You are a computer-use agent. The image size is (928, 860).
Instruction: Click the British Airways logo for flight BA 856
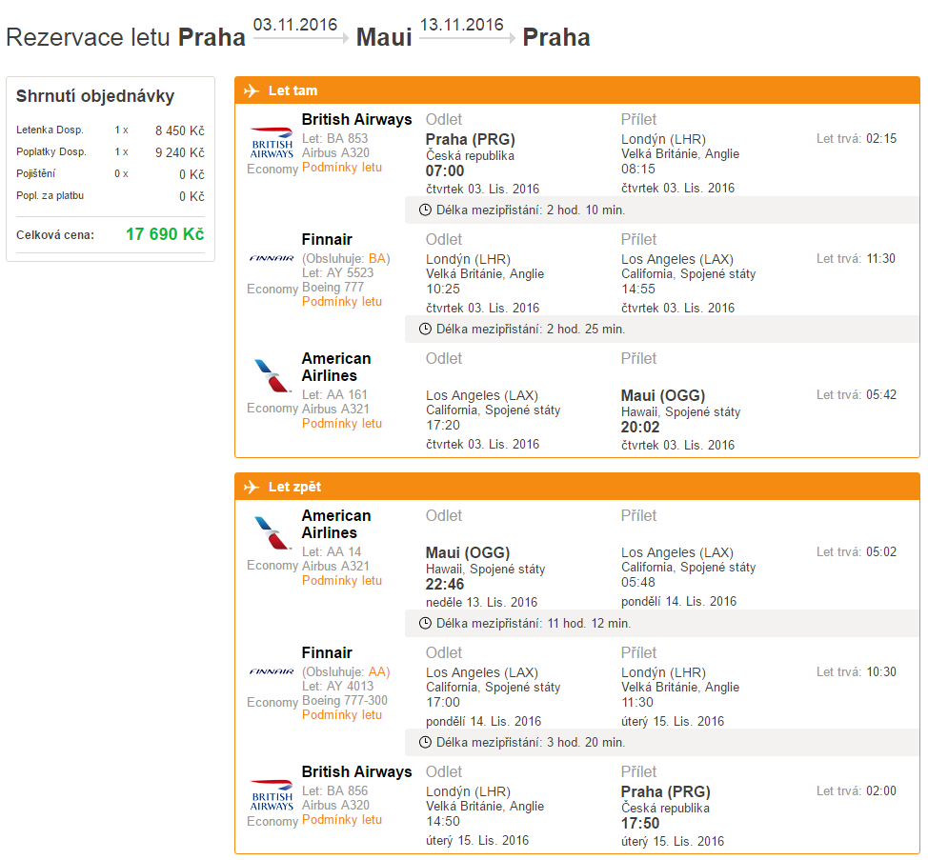point(272,795)
